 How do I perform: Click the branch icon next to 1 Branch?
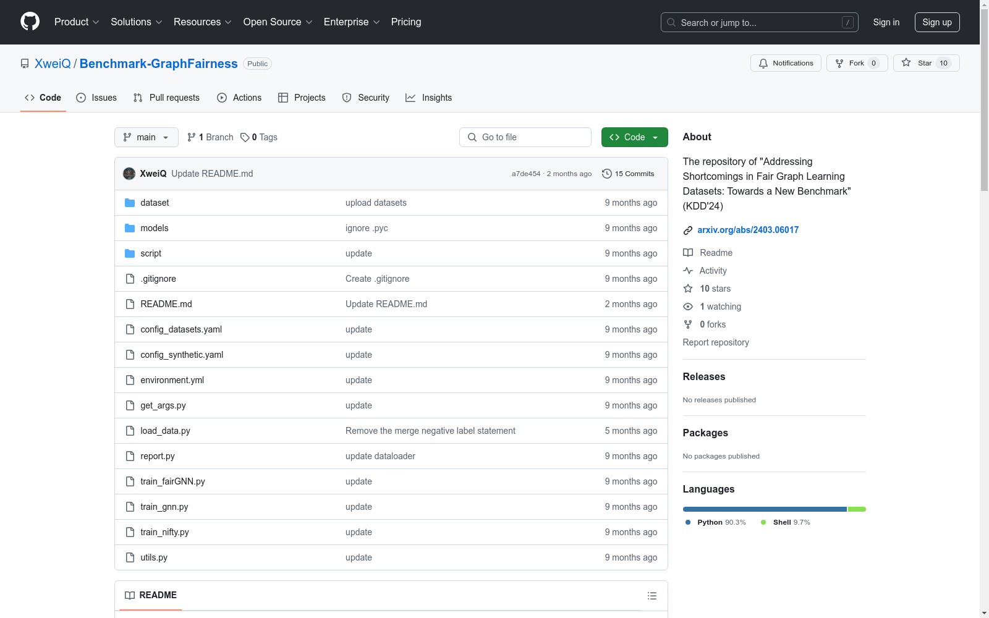coord(192,137)
